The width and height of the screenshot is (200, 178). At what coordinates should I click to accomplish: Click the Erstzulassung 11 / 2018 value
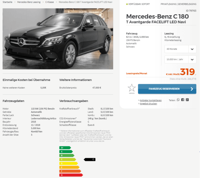[35, 125]
